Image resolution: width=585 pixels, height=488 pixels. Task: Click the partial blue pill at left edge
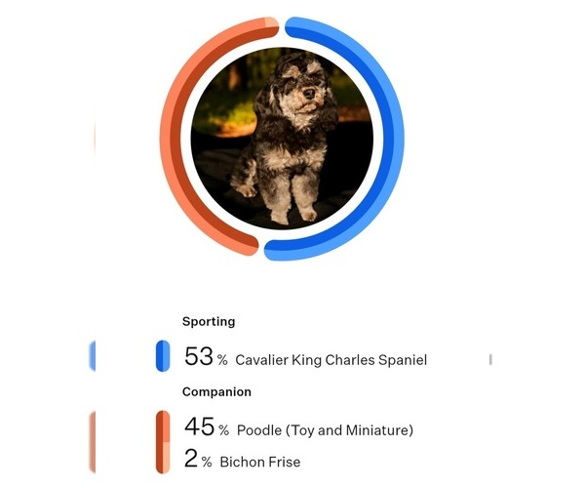pos(93,356)
